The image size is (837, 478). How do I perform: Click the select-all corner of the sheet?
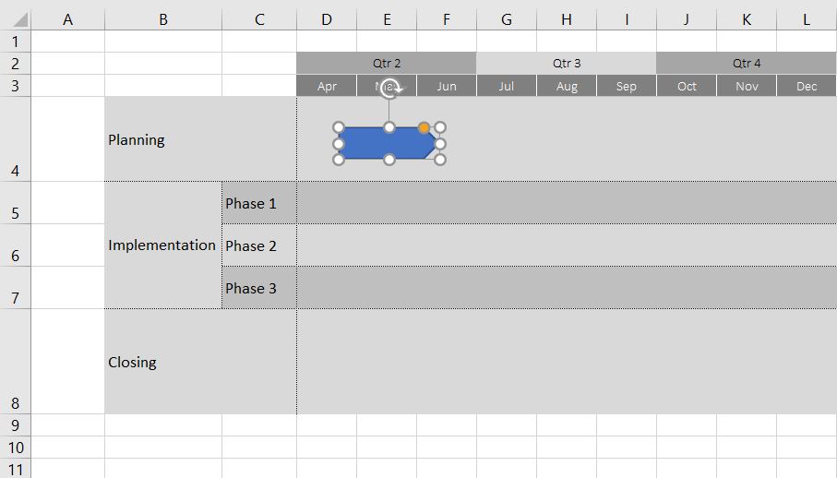[15, 19]
